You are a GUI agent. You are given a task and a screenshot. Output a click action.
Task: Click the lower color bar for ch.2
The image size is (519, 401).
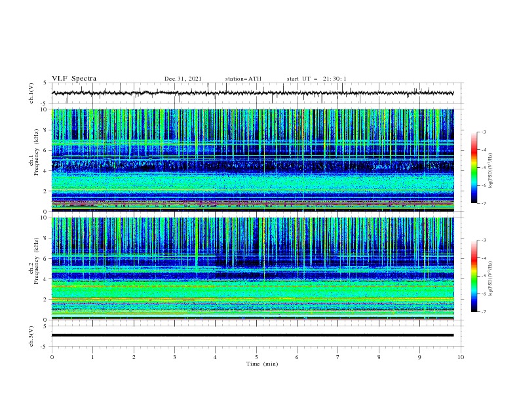click(474, 276)
